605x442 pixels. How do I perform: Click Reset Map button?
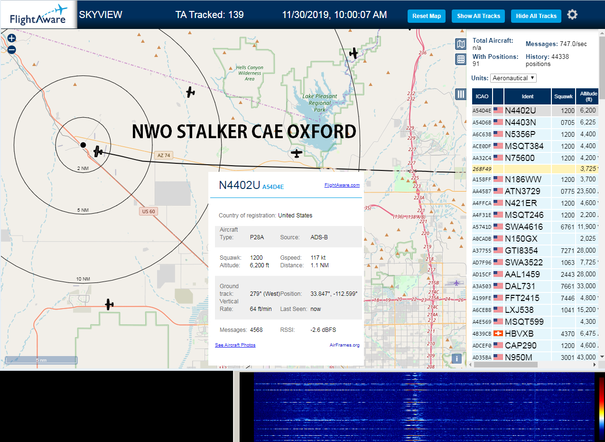click(427, 16)
